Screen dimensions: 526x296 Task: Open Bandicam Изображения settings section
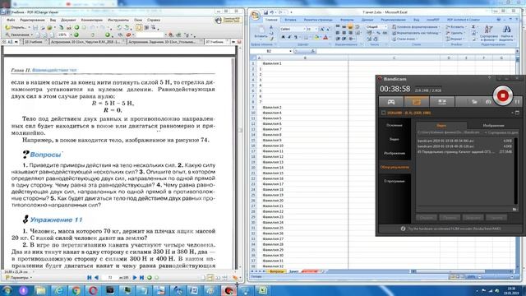click(394, 153)
